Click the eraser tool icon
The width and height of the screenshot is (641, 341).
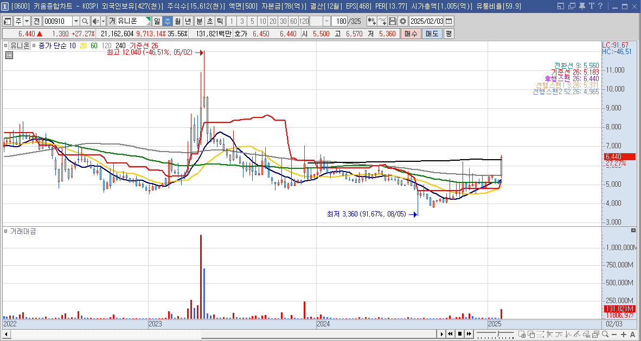(587, 334)
